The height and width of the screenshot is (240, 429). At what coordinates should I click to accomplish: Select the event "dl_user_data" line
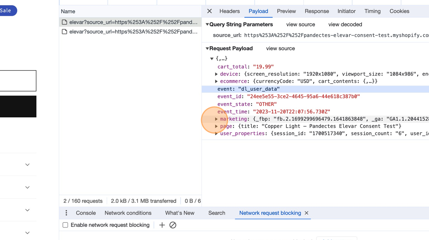(x=315, y=89)
